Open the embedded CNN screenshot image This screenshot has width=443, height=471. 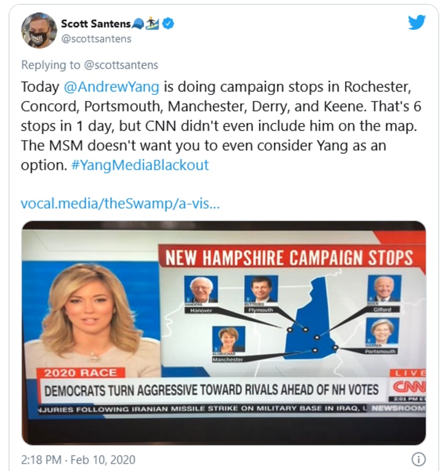(223, 333)
